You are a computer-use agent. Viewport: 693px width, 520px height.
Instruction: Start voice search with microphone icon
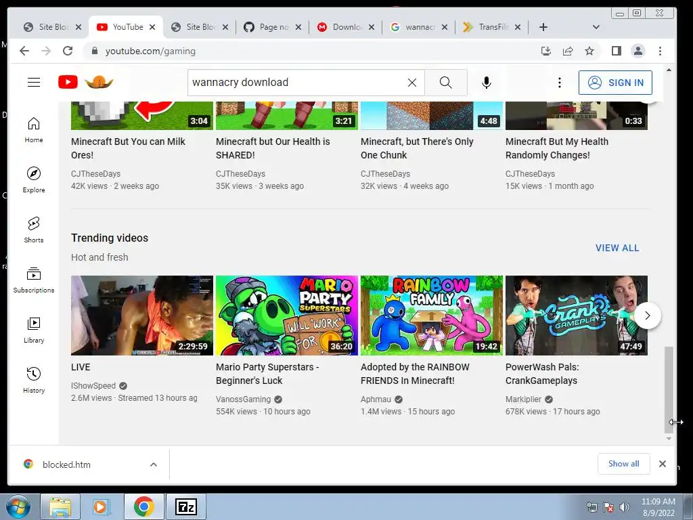[x=486, y=83]
